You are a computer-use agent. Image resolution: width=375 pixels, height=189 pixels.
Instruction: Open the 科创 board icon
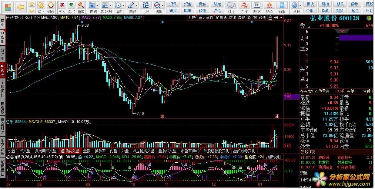[231, 7]
